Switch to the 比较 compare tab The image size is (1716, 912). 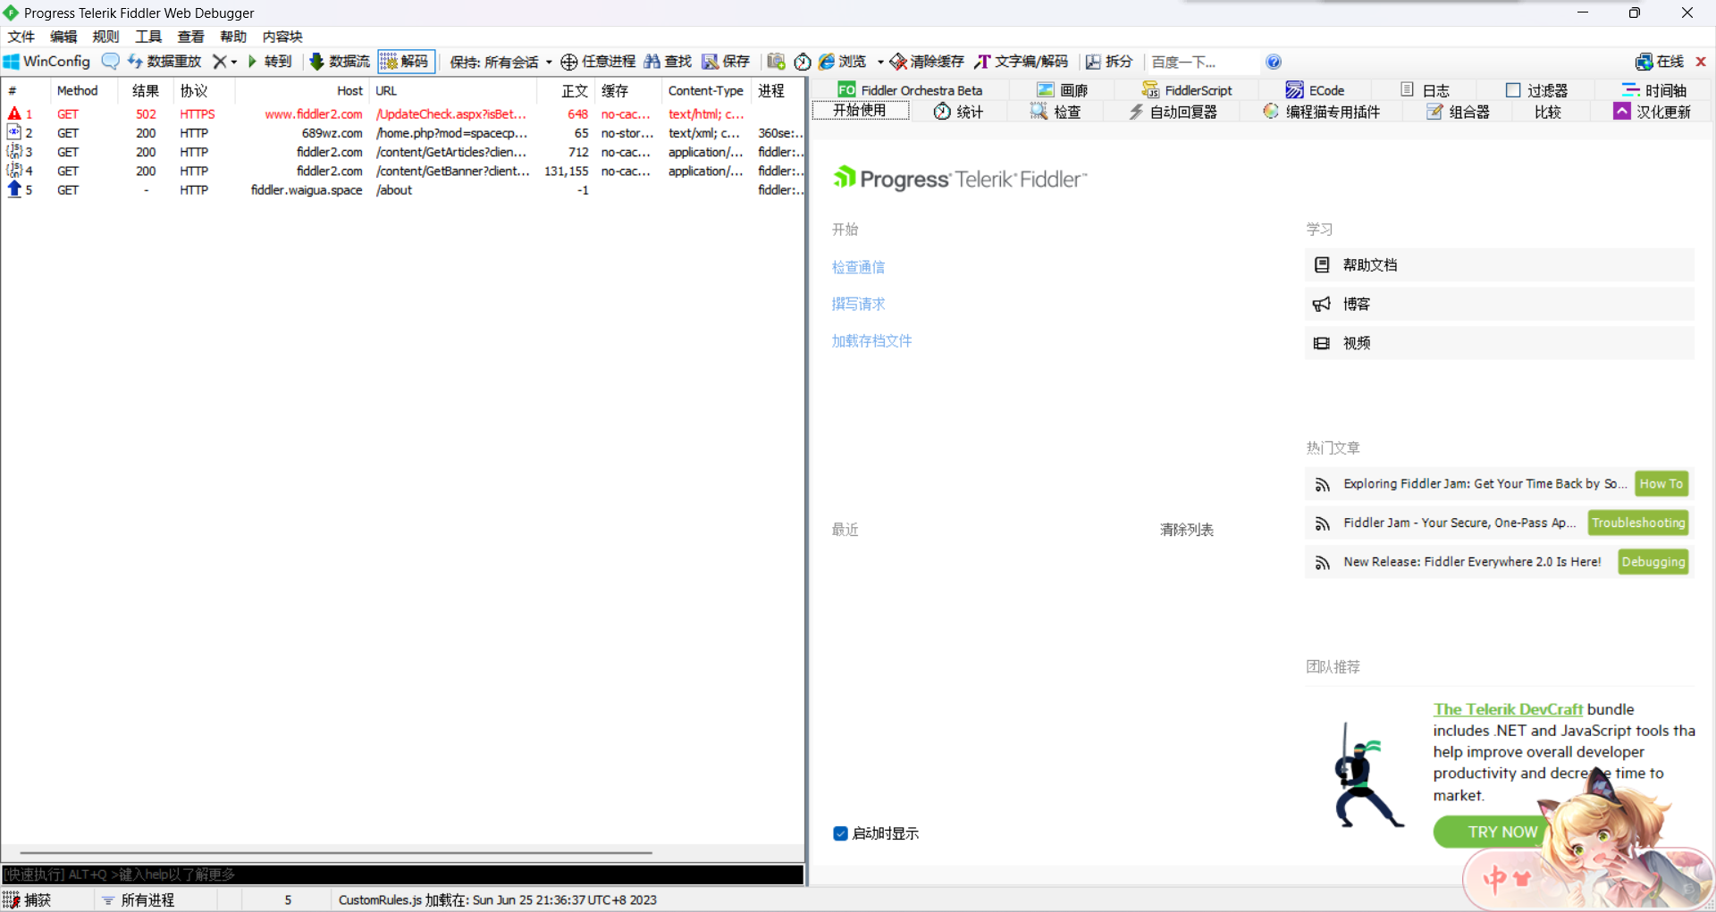pos(1548,112)
